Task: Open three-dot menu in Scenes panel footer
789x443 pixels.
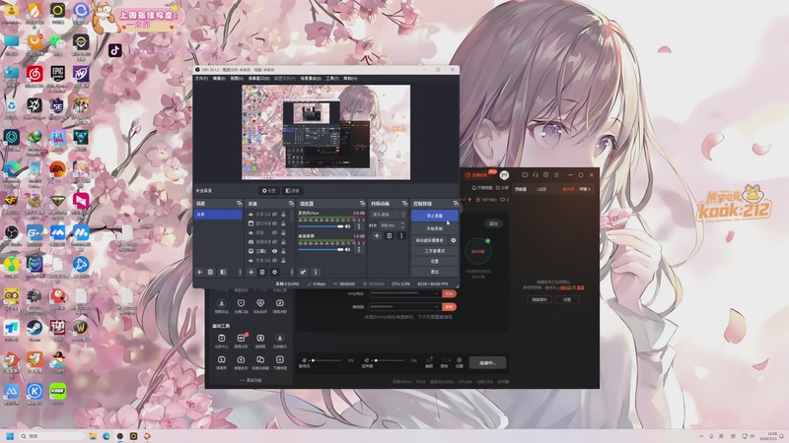Action: point(240,273)
